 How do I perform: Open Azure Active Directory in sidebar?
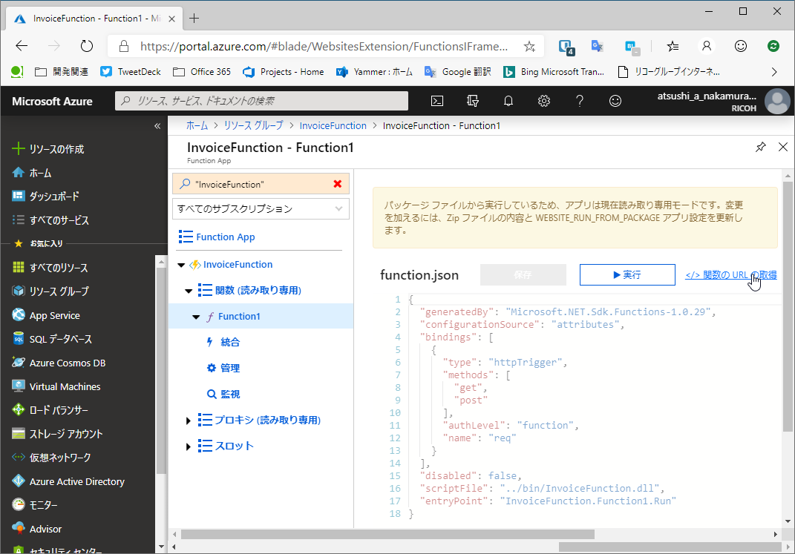[68, 481]
